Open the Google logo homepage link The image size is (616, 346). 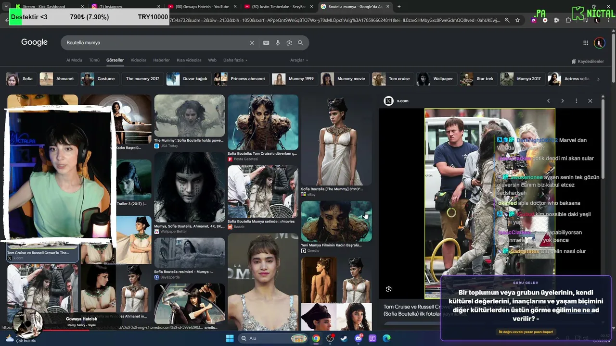click(34, 42)
